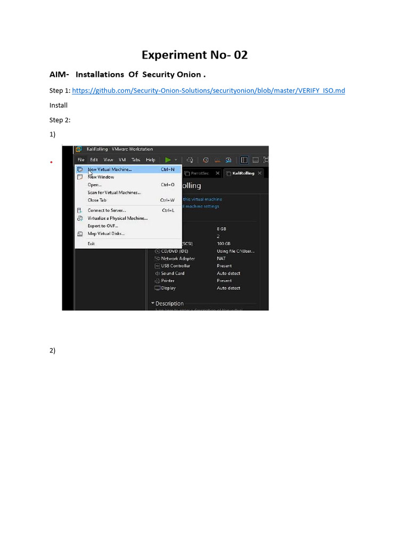Click the Connect to Server icon
This screenshot has height=546, width=409.
click(x=80, y=210)
